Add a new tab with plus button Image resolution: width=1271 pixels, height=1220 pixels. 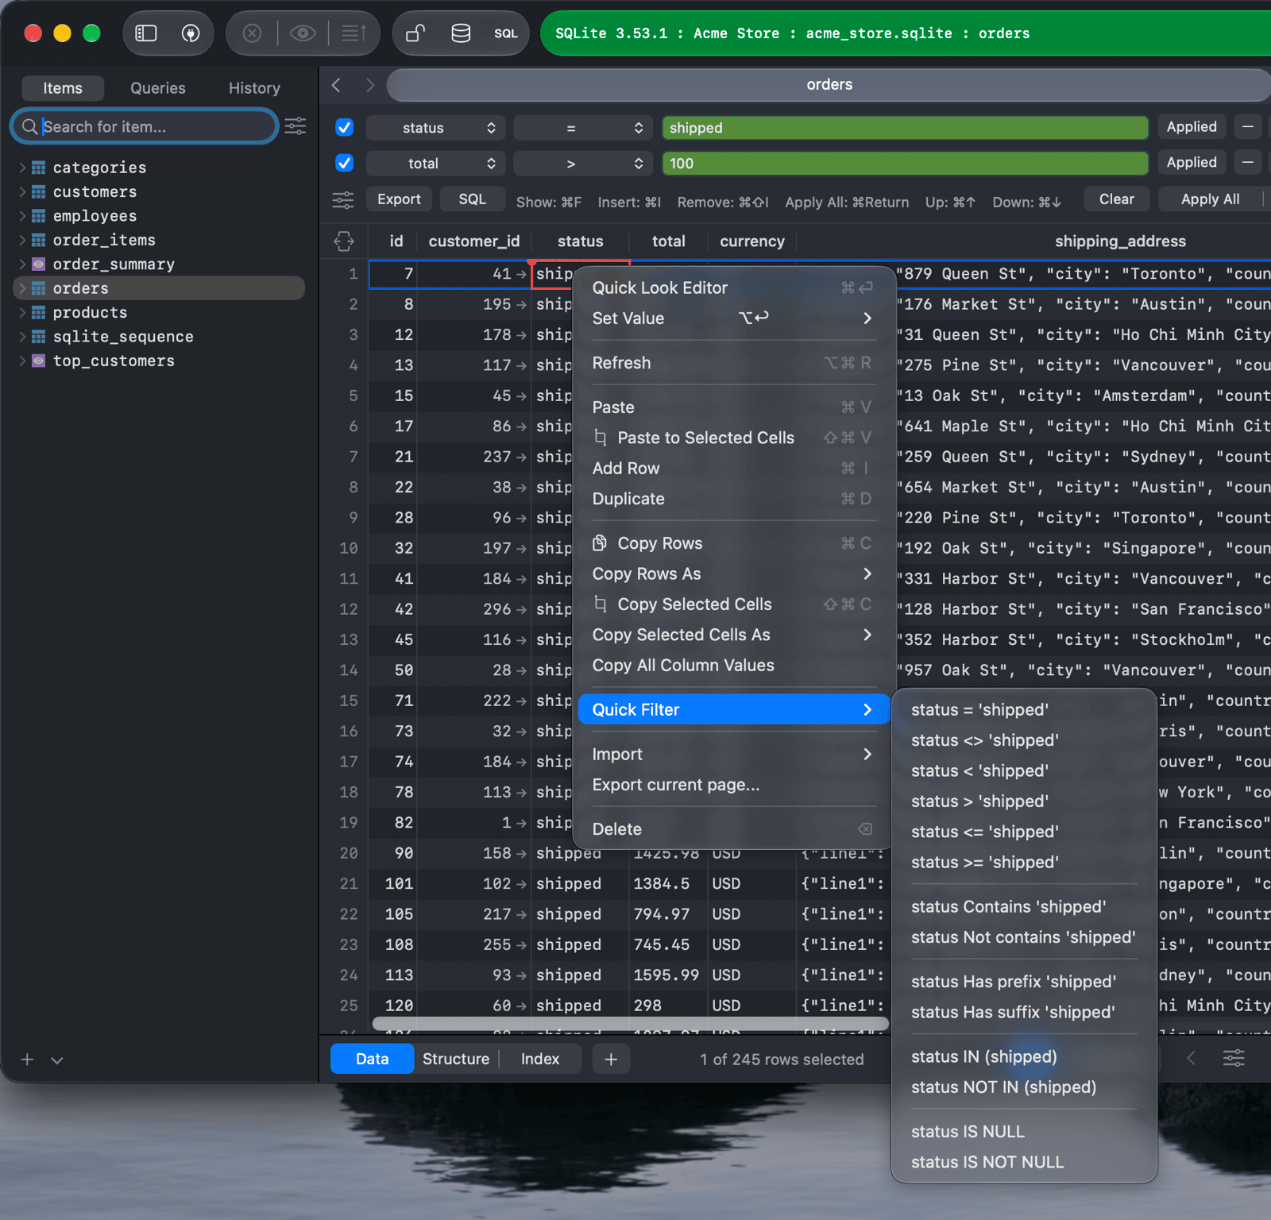(611, 1059)
